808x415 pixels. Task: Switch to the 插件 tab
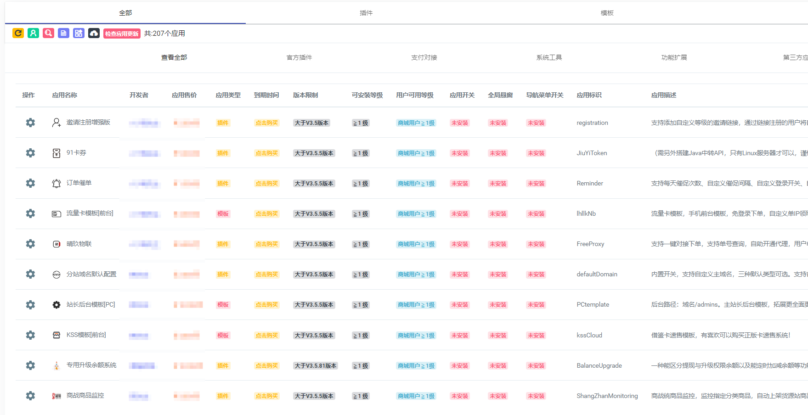tap(366, 13)
